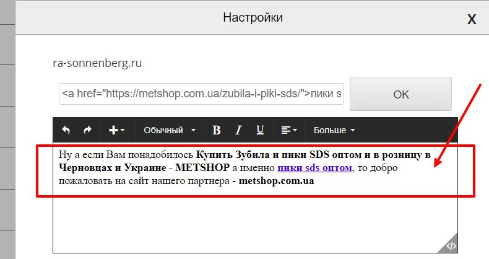
Task: Switch to HTML source code view icon
Action: [x=451, y=246]
